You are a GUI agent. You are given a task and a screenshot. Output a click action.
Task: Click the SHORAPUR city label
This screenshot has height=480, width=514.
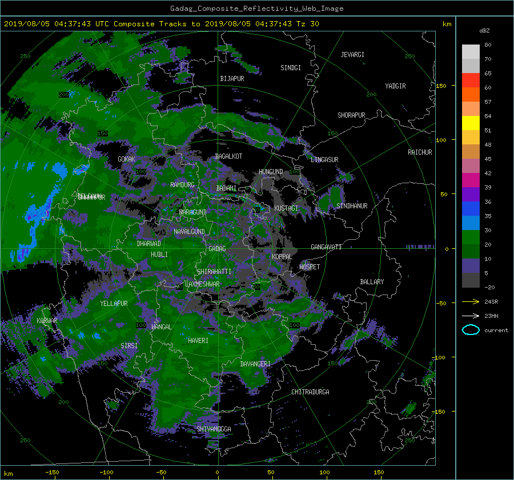pos(351,115)
